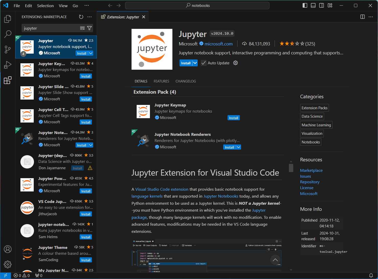Image resolution: width=378 pixels, height=279 pixels.
Task: Open the overflow menu ellipsis in menu bar
Action: [x=87, y=5]
